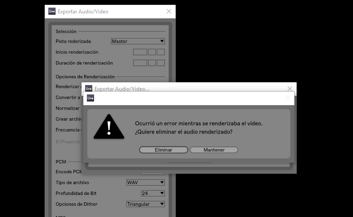Click the text 'Ocurrió un error mientras se renderizaba el vídeo.'
The image size is (353, 217).
tap(198, 123)
